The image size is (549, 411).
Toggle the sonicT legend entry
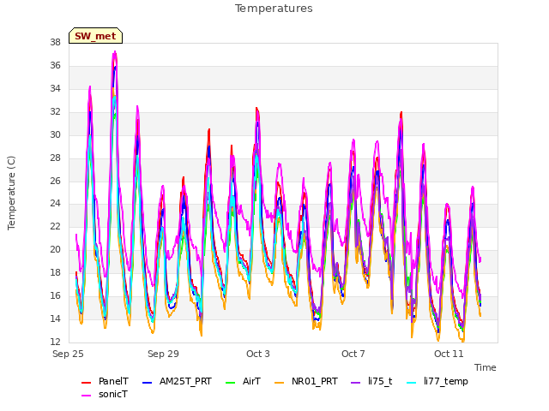[x=105, y=394]
